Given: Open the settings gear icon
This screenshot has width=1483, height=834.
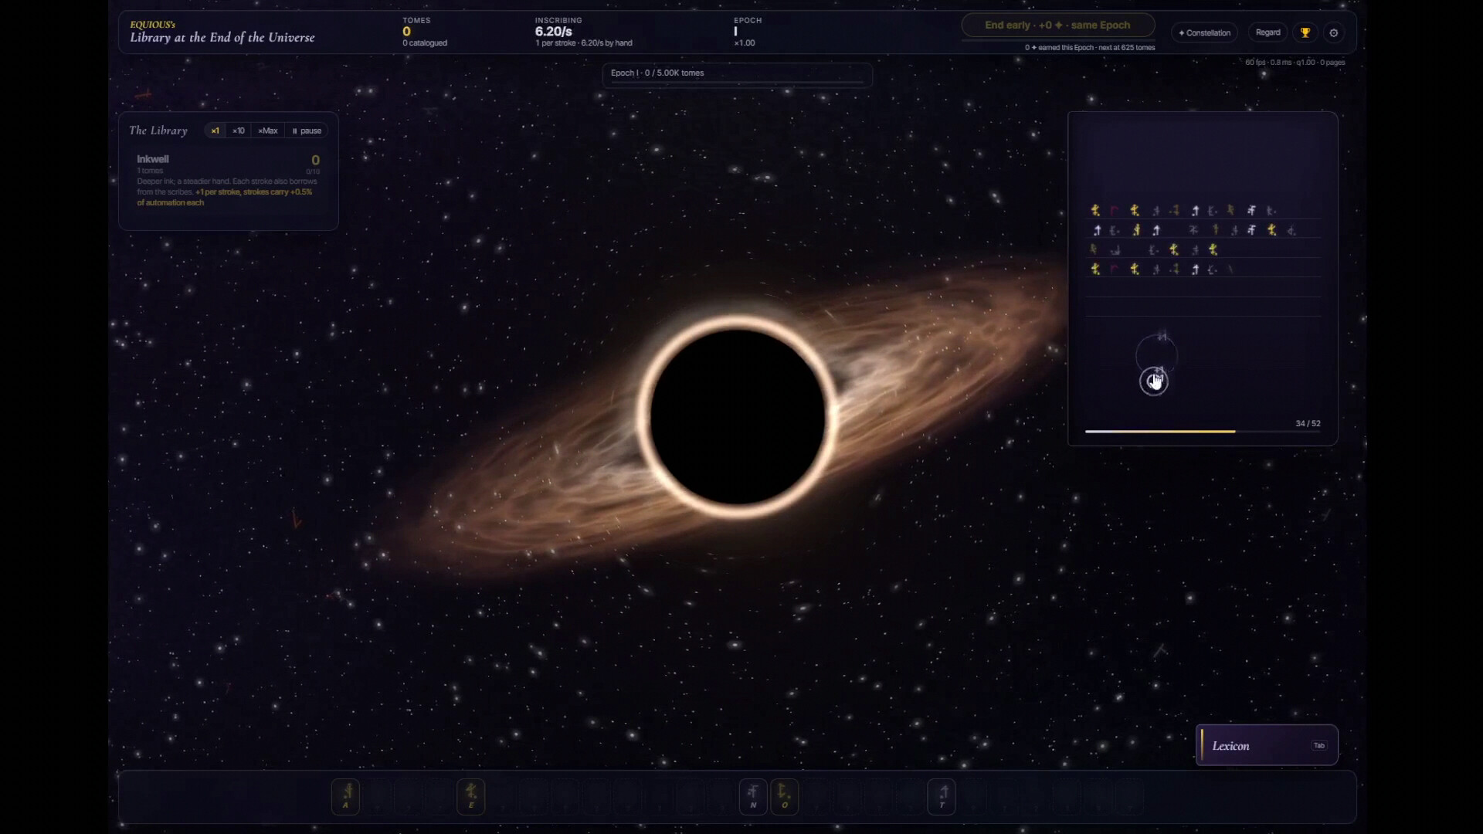Looking at the screenshot, I should tap(1333, 32).
